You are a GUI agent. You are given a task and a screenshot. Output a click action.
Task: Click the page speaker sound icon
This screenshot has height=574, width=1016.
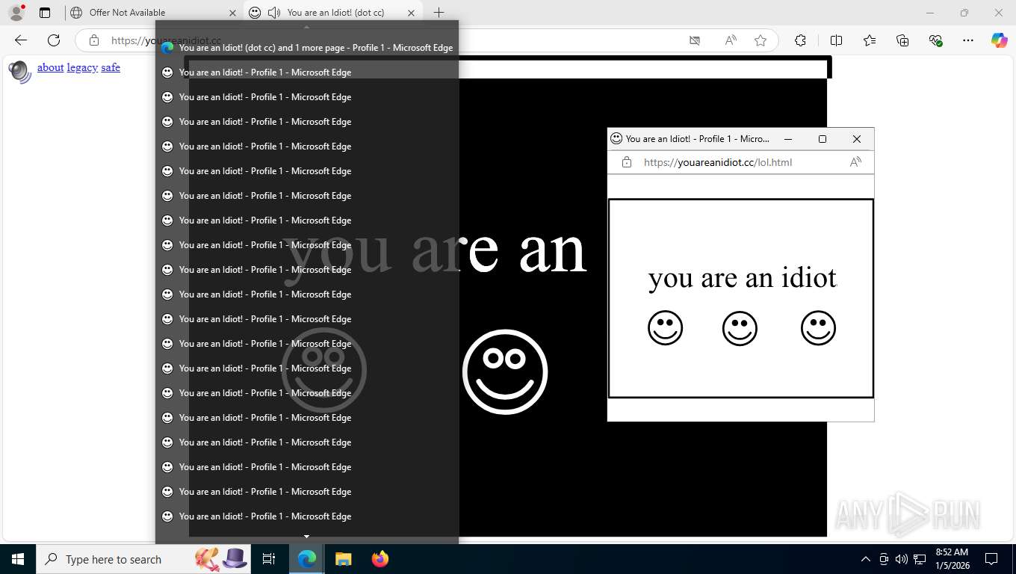pyautogui.click(x=20, y=72)
